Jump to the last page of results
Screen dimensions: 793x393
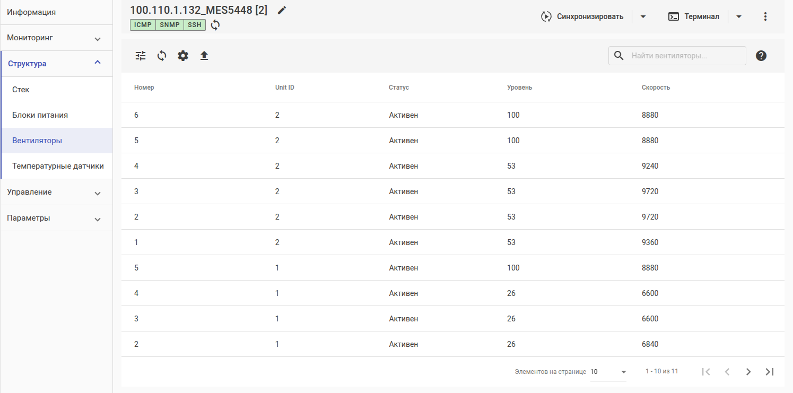[x=770, y=372]
